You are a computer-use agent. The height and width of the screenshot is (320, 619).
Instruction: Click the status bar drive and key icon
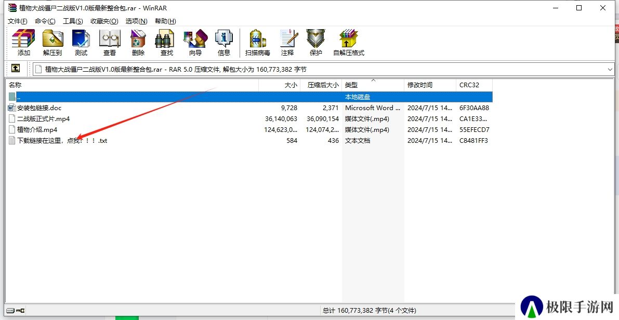[x=16, y=311]
